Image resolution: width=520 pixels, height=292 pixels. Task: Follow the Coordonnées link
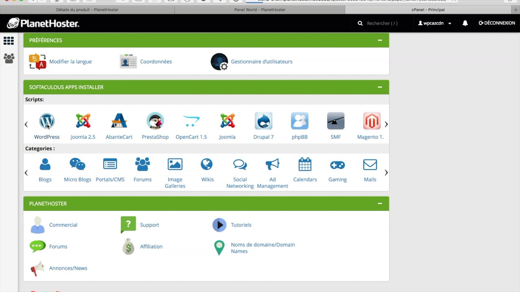(x=156, y=62)
